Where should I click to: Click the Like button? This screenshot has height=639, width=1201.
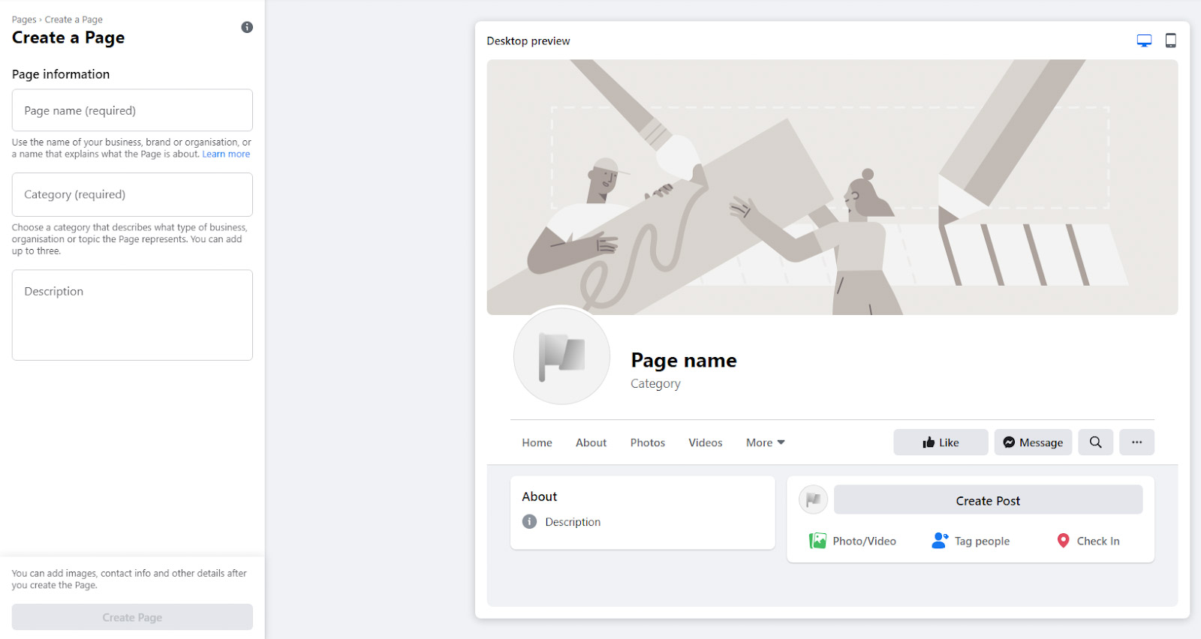click(x=941, y=442)
